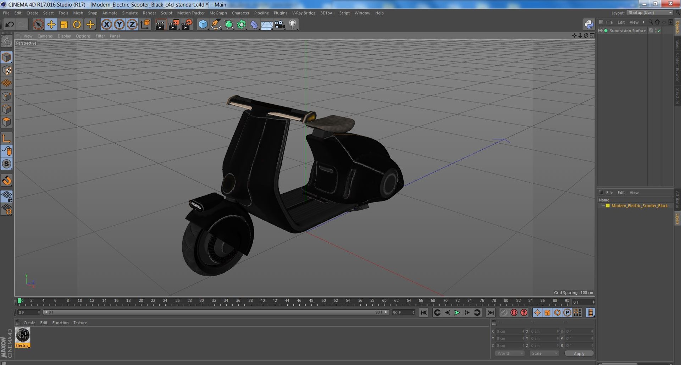Toggle Subdivision Surface enable checkmark
The height and width of the screenshot is (365, 681).
(659, 31)
